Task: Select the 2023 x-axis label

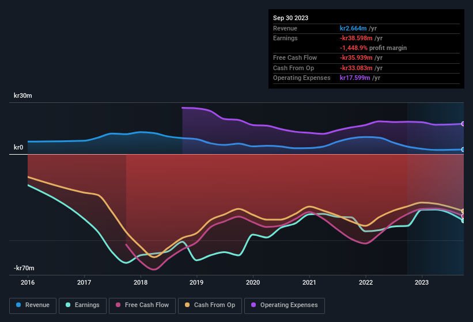Action: pyautogui.click(x=422, y=282)
